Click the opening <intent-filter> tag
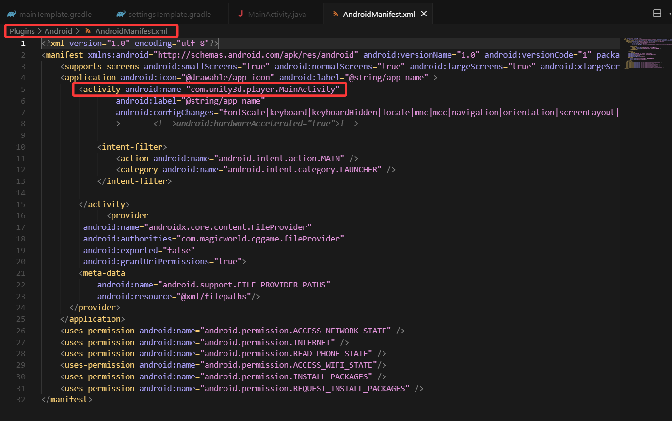The image size is (672, 421). [132, 147]
